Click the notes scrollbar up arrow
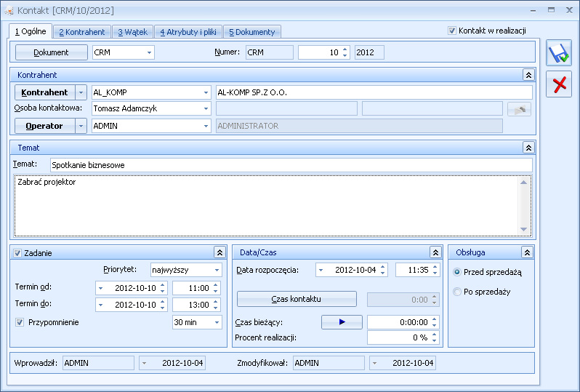 pyautogui.click(x=523, y=182)
